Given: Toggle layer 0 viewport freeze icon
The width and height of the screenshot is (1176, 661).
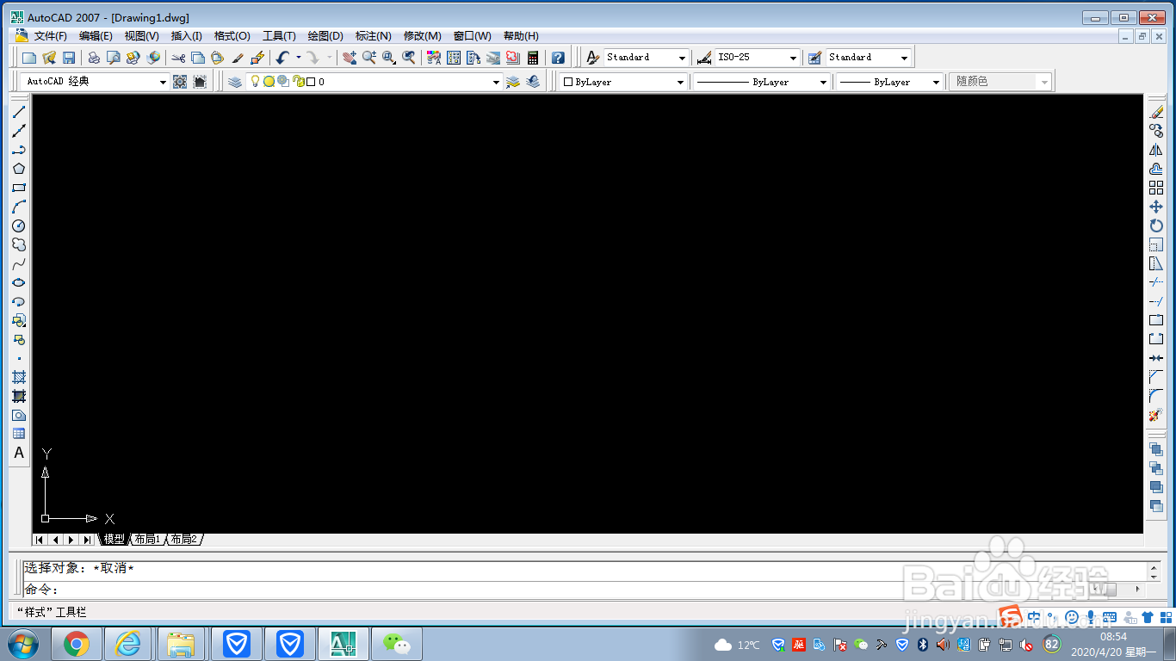Looking at the screenshot, I should 282,82.
